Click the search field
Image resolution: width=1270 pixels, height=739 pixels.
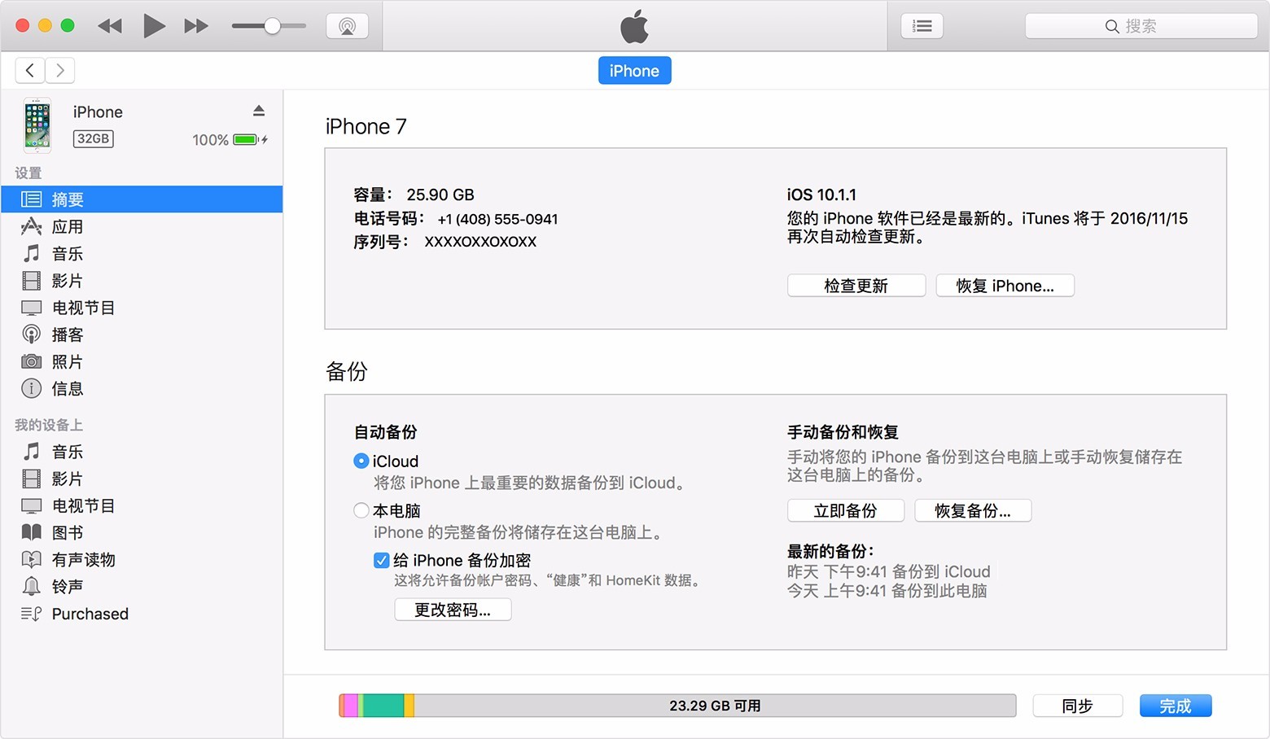coord(1141,26)
